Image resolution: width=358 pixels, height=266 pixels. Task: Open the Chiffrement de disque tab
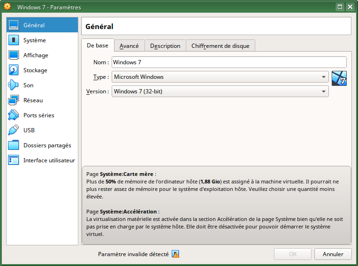click(221, 46)
